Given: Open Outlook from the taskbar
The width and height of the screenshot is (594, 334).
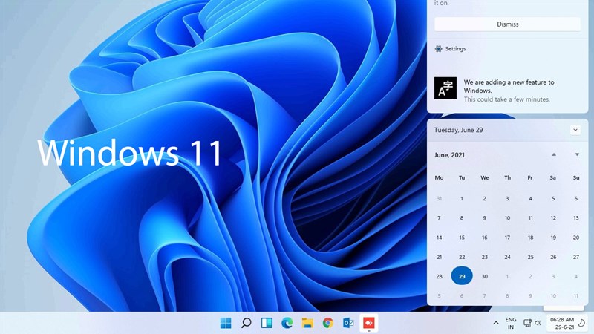Looking at the screenshot, I should 348,323.
